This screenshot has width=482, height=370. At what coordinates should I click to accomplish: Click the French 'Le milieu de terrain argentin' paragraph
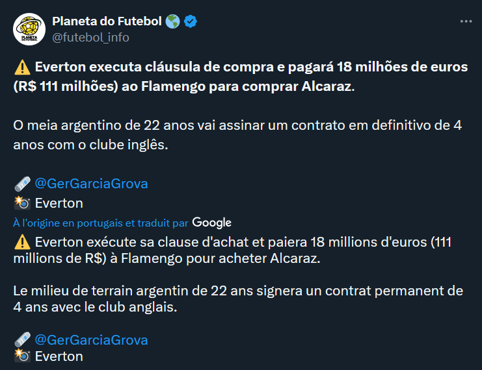coord(238,299)
